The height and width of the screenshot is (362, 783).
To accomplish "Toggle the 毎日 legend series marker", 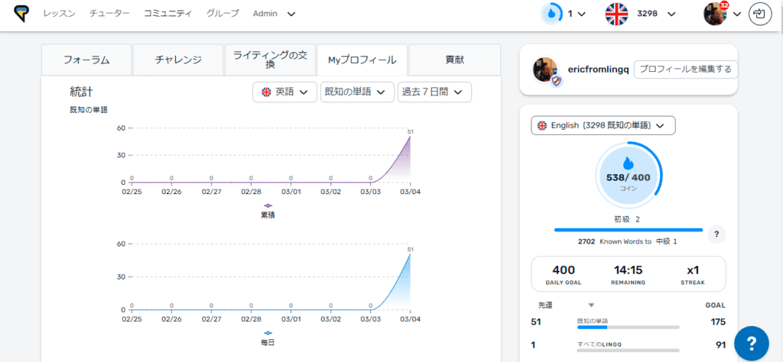I will point(268,333).
